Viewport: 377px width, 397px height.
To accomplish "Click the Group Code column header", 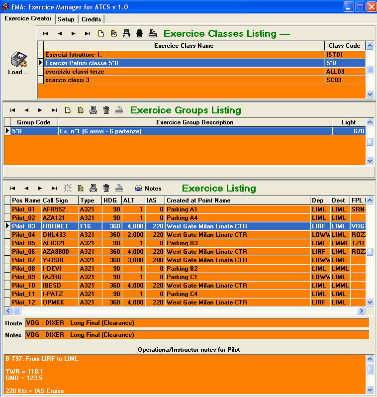I will 34,122.
